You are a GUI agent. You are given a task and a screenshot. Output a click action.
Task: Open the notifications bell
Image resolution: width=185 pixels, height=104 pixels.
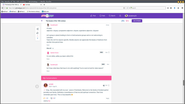120,16
